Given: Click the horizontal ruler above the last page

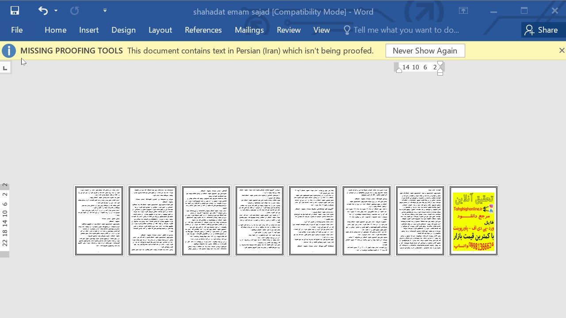Looking at the screenshot, I should coord(418,67).
